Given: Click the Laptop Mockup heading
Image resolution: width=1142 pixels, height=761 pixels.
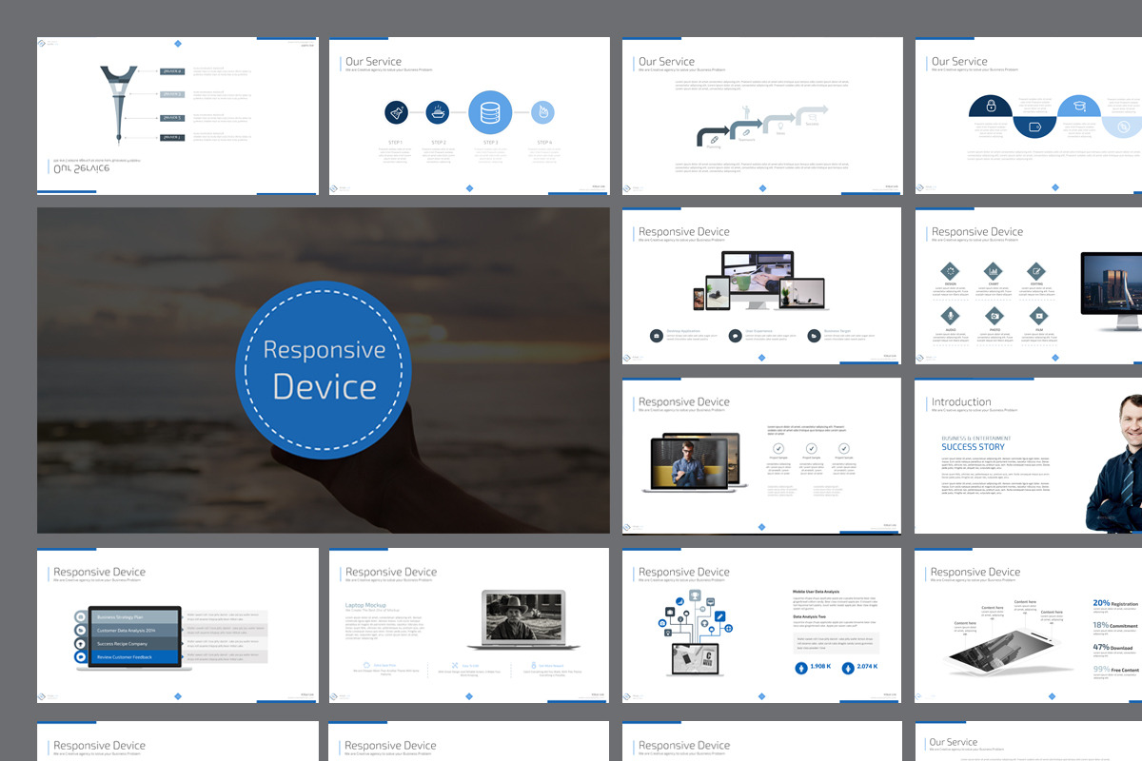Looking at the screenshot, I should (364, 604).
